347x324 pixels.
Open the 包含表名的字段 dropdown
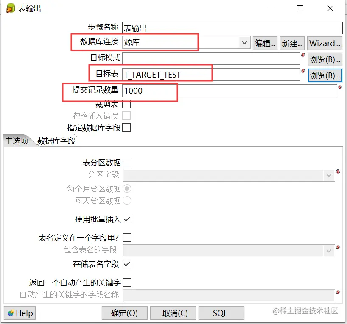pos(229,251)
